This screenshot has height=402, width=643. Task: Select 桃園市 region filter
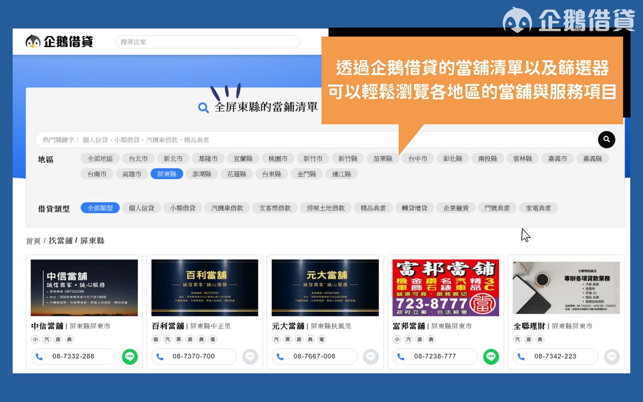[x=278, y=159]
